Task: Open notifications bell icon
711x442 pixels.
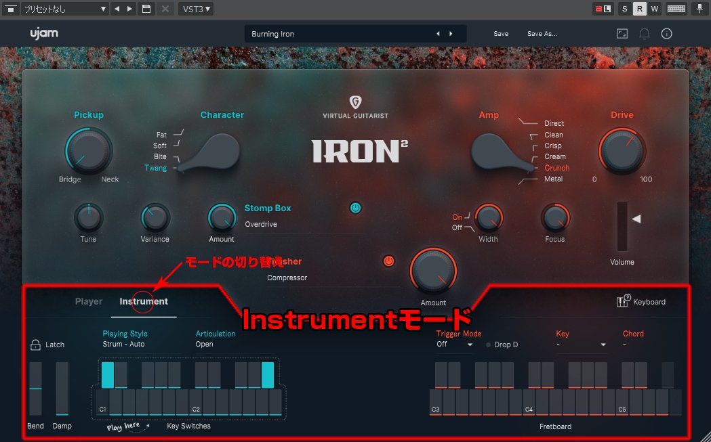Action: pos(645,34)
